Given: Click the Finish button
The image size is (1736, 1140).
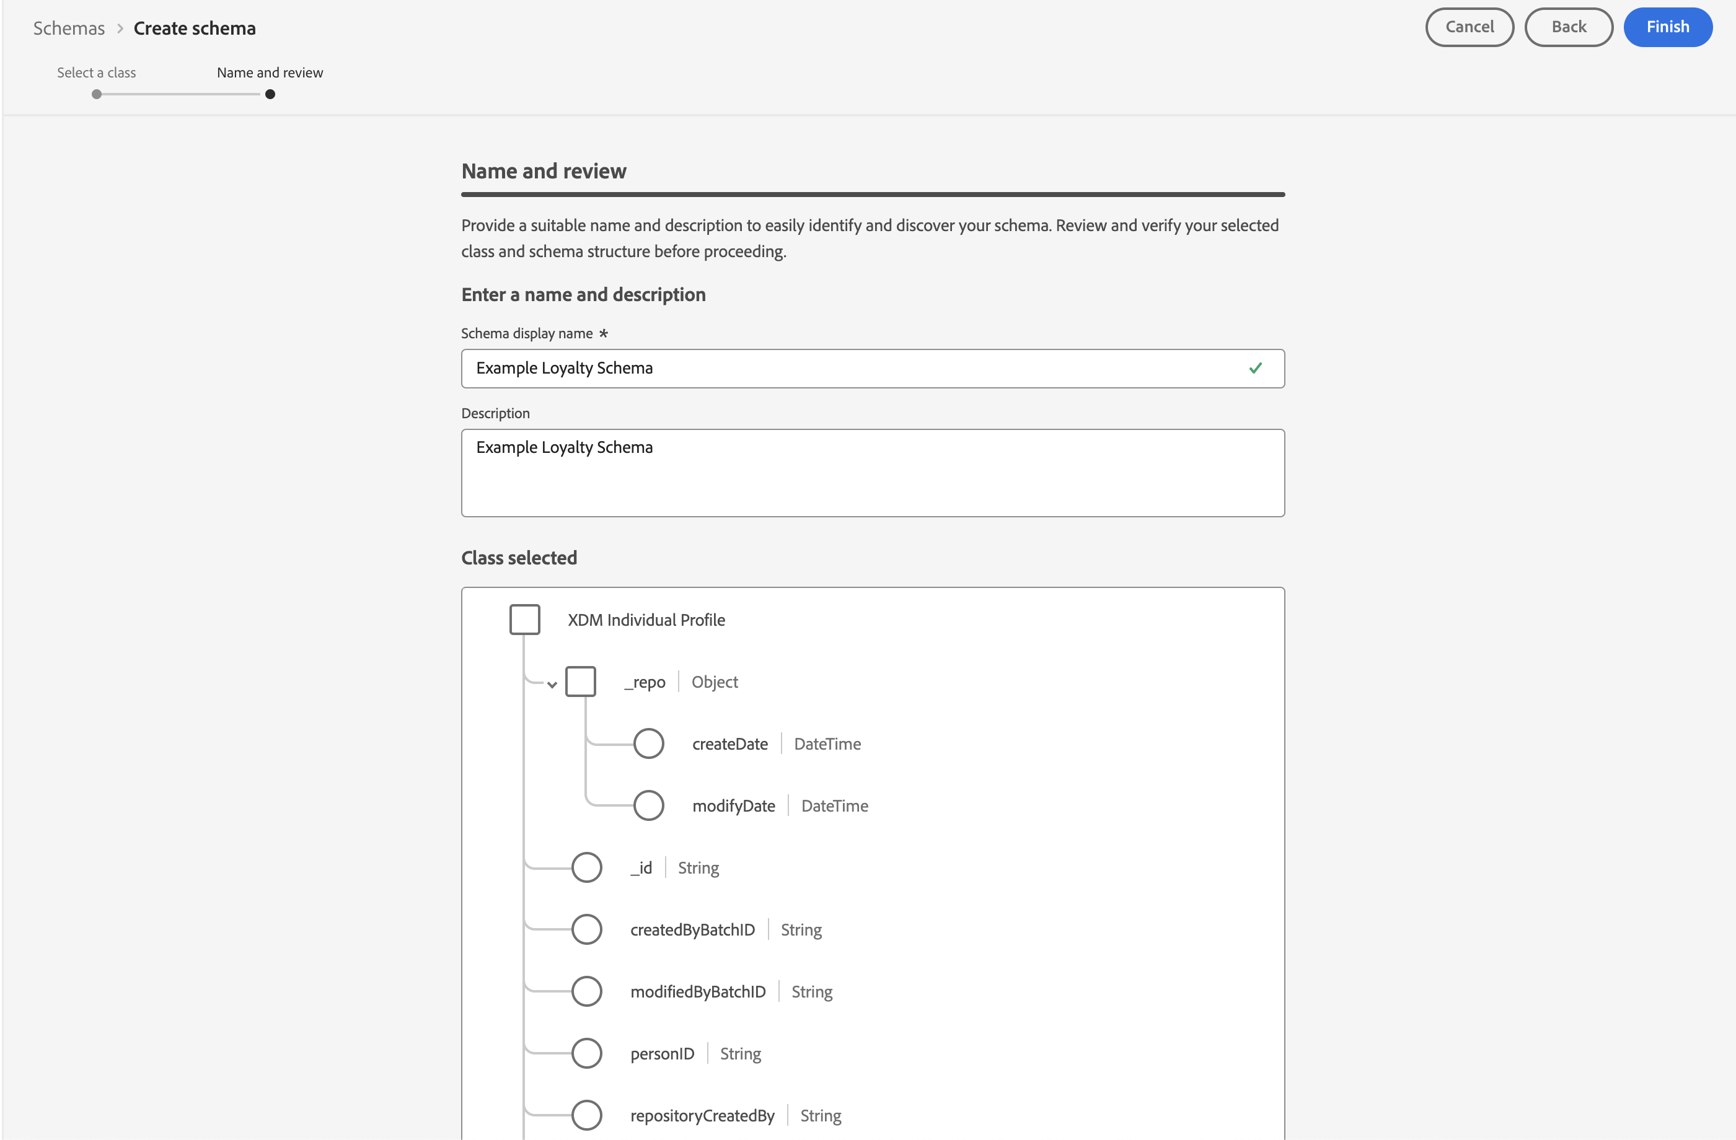Looking at the screenshot, I should tap(1667, 27).
